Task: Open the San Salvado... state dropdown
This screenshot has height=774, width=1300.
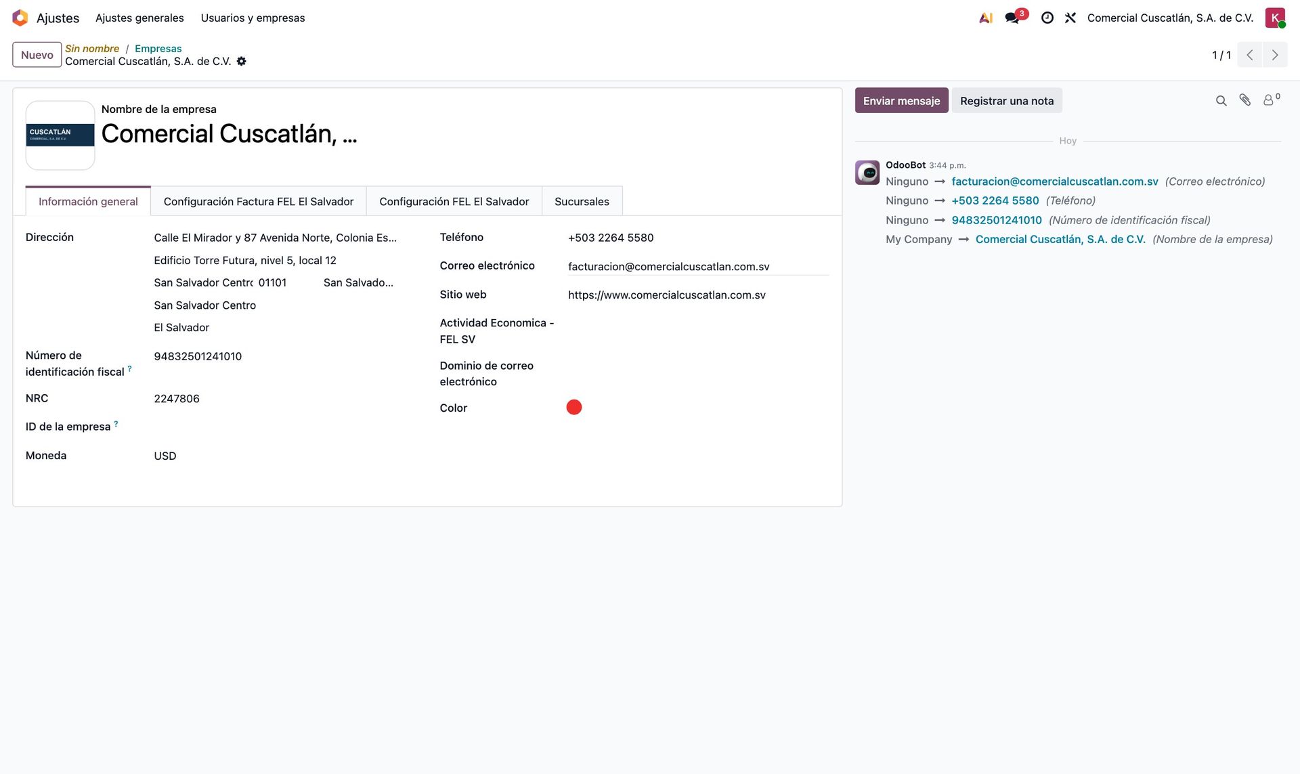Action: coord(360,283)
